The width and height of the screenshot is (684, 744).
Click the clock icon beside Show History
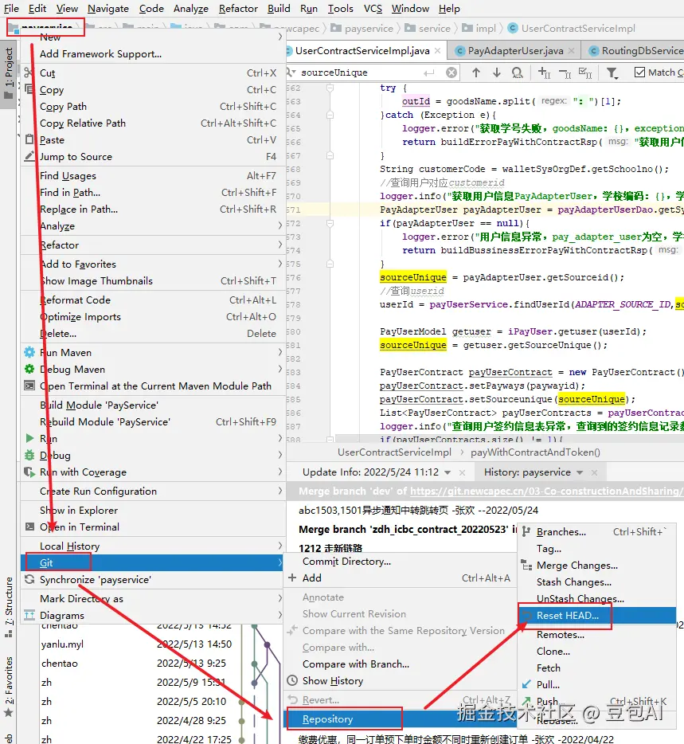292,680
